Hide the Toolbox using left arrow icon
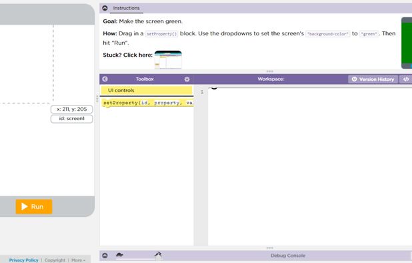The height and width of the screenshot is (263, 412). coord(105,79)
